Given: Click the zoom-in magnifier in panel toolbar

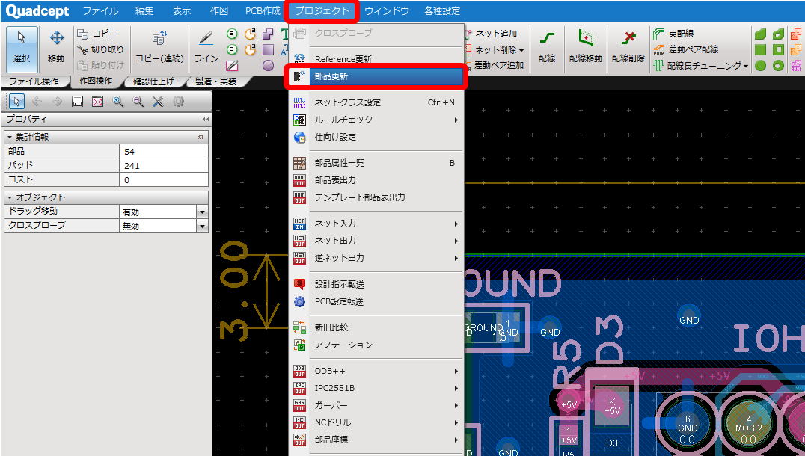Looking at the screenshot, I should click(x=117, y=102).
